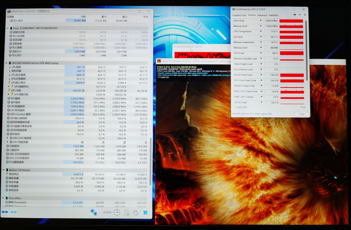Open the GPU Clock sensor dropdown arrow
The height and width of the screenshot is (230, 351).
pos(260,21)
